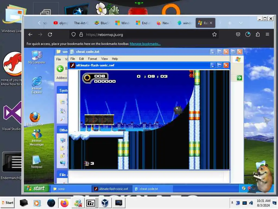This screenshot has height=209, width=278.
Task: Click the green Go arrow in explorer address bar
Action: tap(239, 78)
